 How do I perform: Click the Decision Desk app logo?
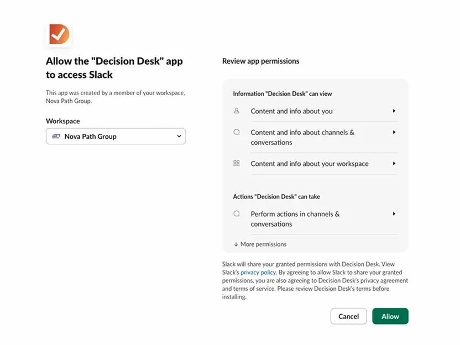pyautogui.click(x=59, y=34)
